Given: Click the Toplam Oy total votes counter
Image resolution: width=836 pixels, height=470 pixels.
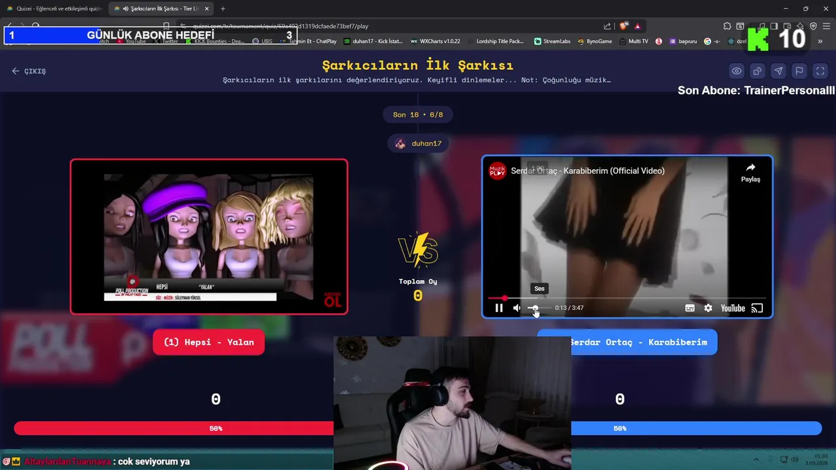Looking at the screenshot, I should (x=418, y=289).
